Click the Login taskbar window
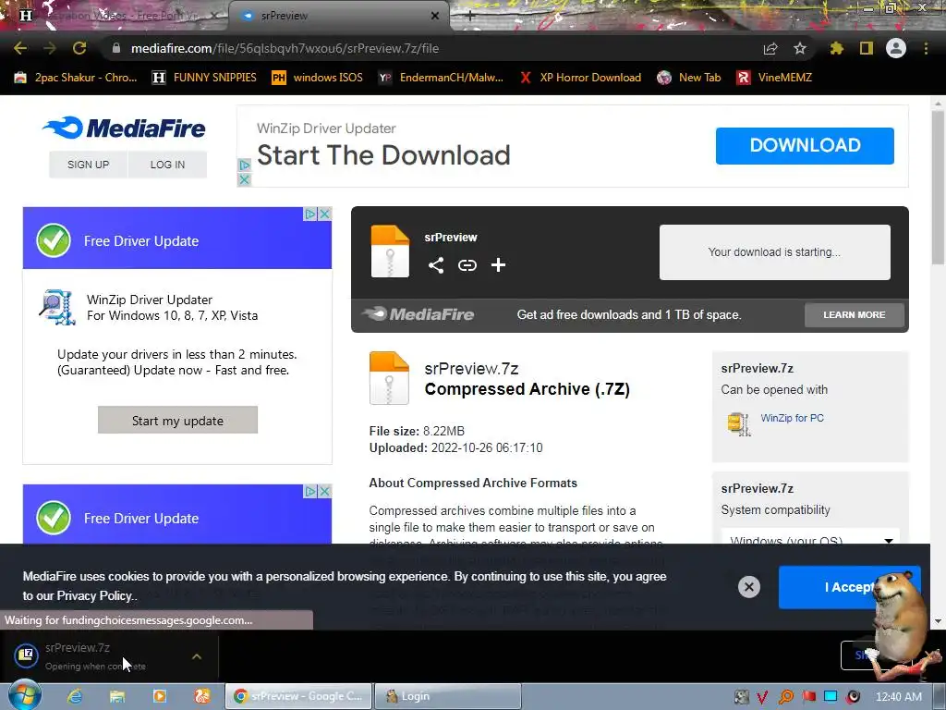Image resolution: width=946 pixels, height=710 pixels. [x=448, y=696]
